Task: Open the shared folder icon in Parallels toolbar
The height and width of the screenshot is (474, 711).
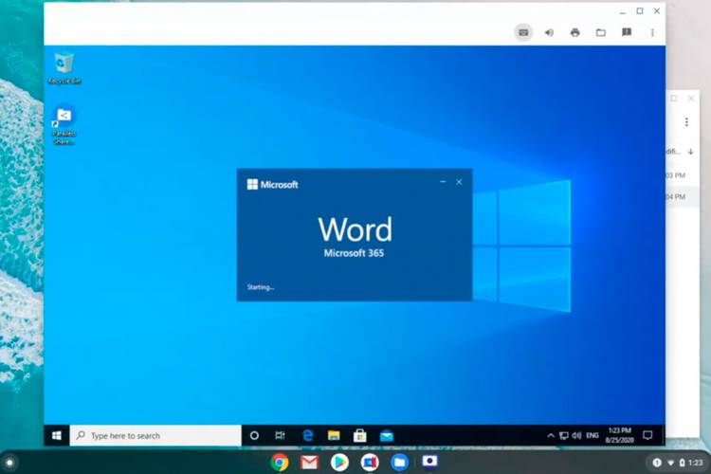Action: [601, 32]
